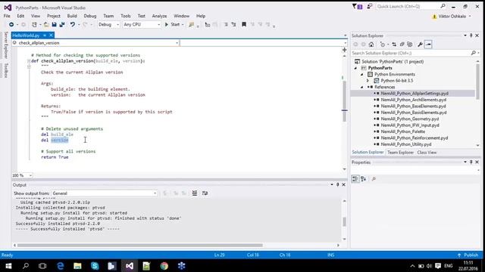Click the notifications flag icon
This screenshot has width=485, height=272.
(x=357, y=6)
